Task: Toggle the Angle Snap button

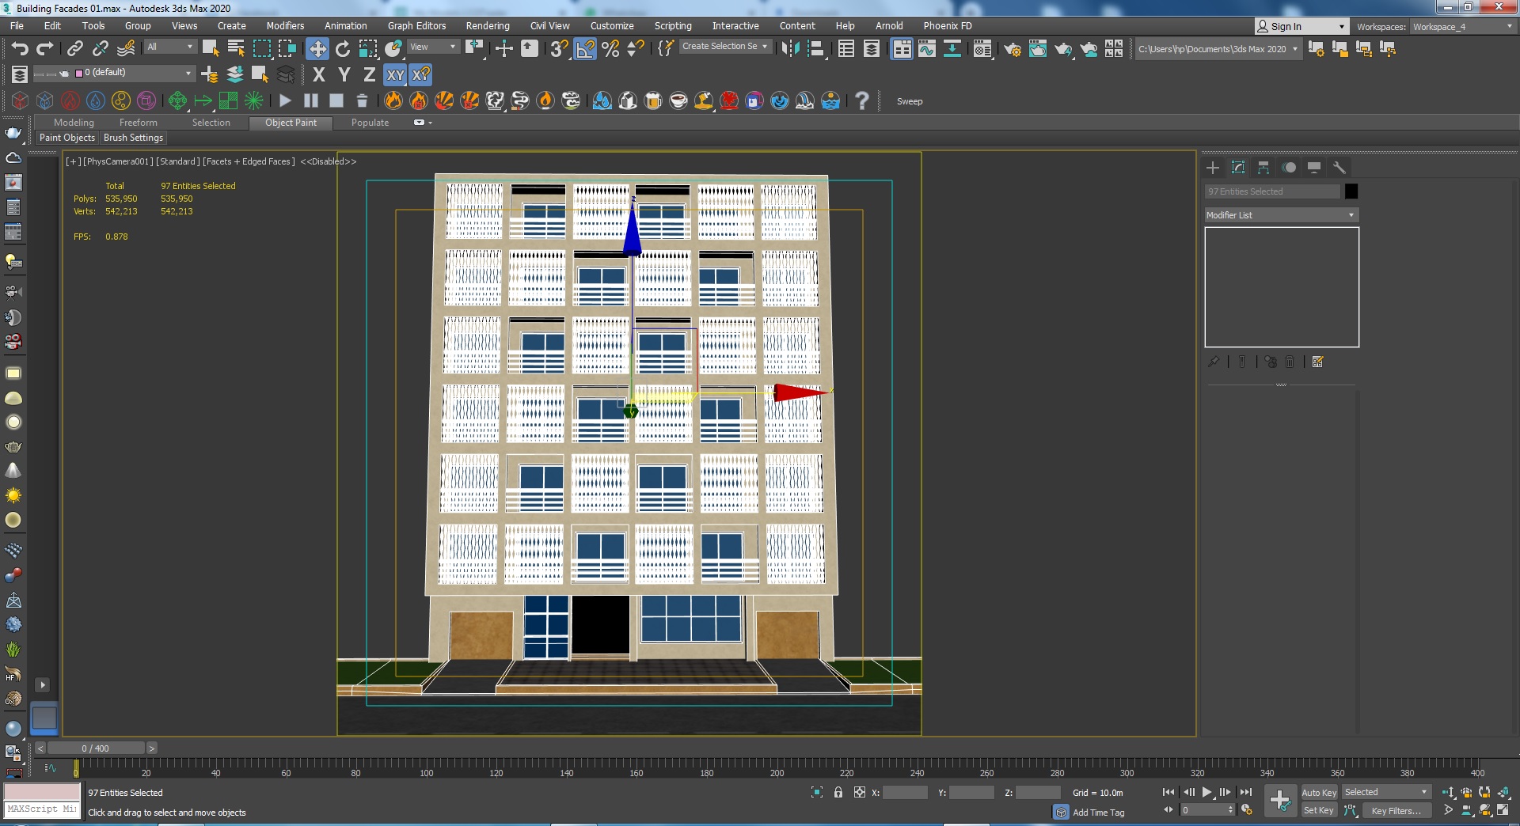Action: (x=585, y=49)
